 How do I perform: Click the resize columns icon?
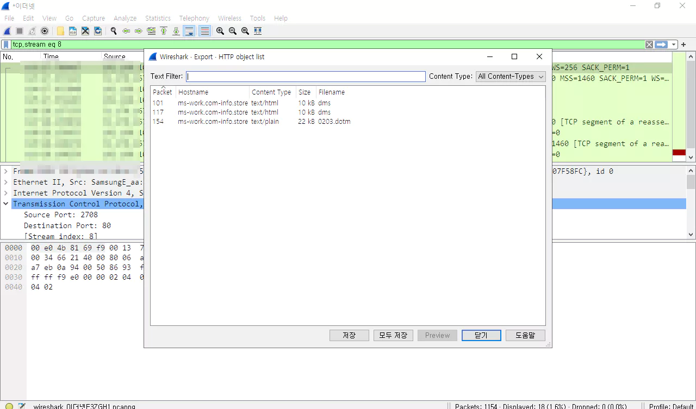pos(258,31)
